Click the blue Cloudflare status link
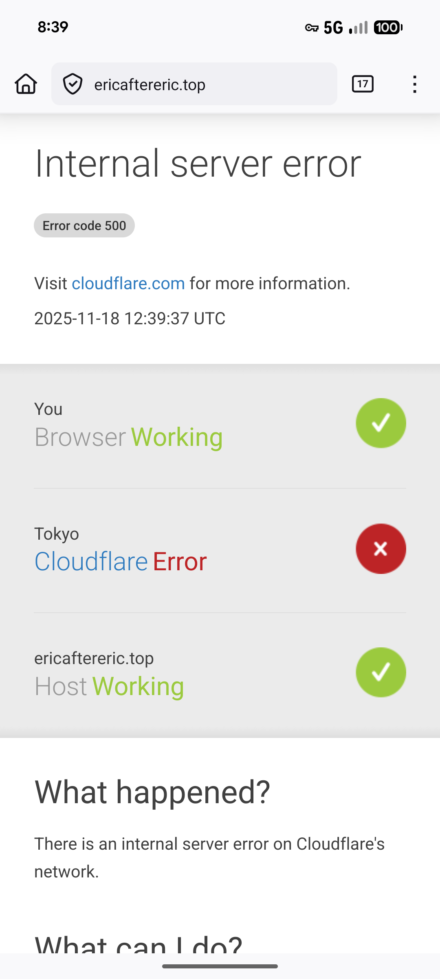Image resolution: width=440 pixels, height=979 pixels. [x=91, y=561]
